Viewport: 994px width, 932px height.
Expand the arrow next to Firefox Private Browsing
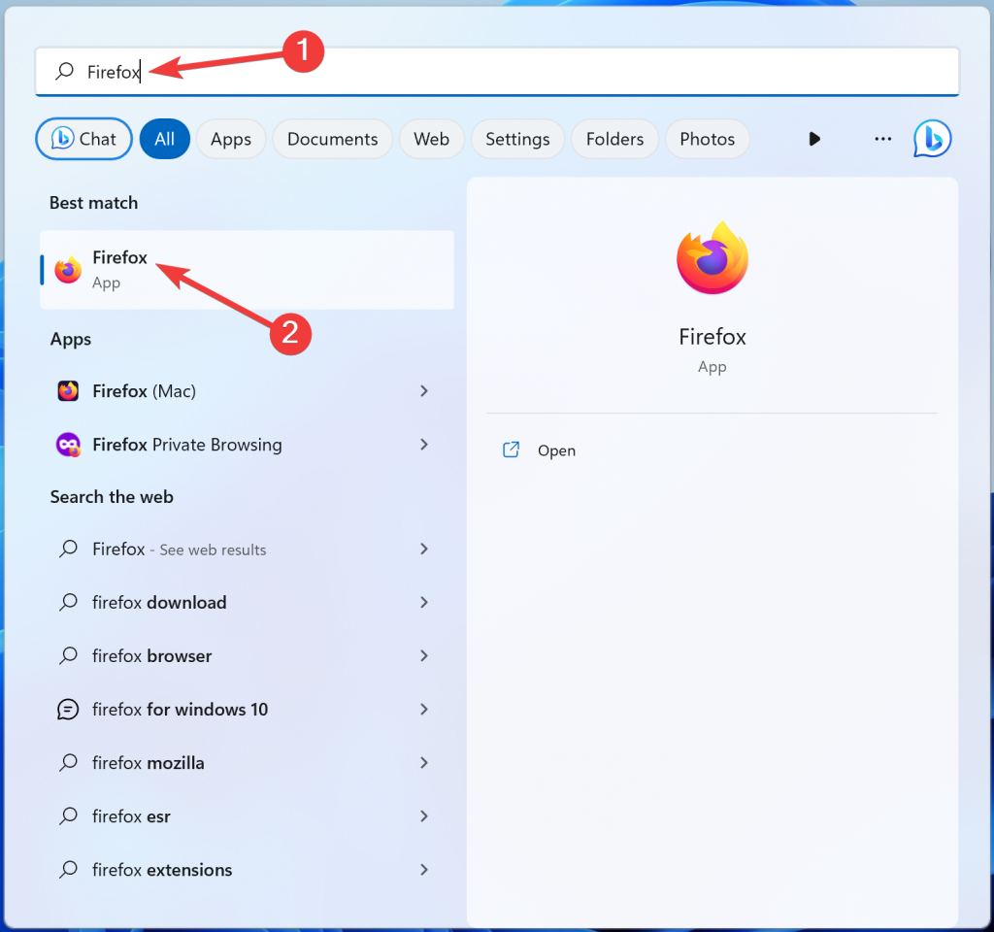pyautogui.click(x=424, y=445)
